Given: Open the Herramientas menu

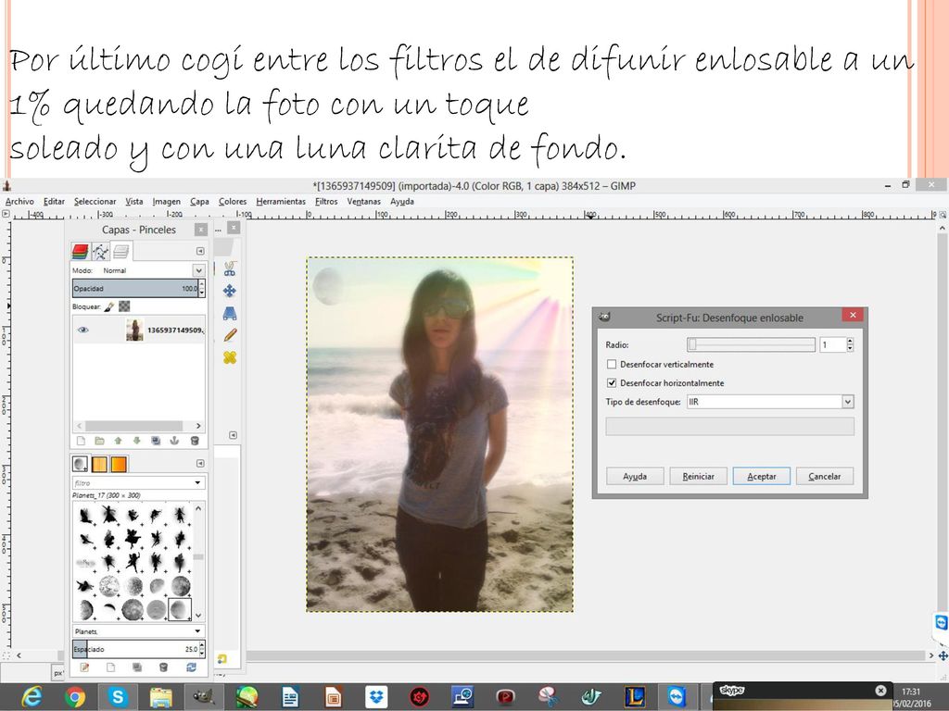Looking at the screenshot, I should [281, 201].
